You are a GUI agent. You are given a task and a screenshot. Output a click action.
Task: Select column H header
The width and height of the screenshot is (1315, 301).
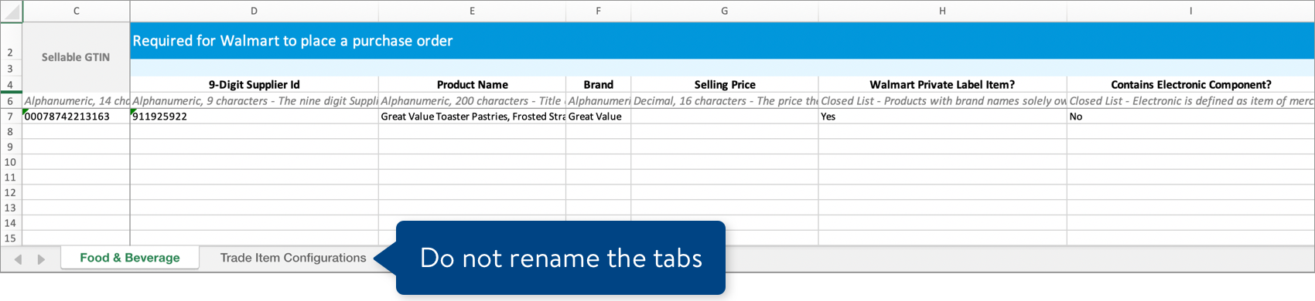coord(942,11)
